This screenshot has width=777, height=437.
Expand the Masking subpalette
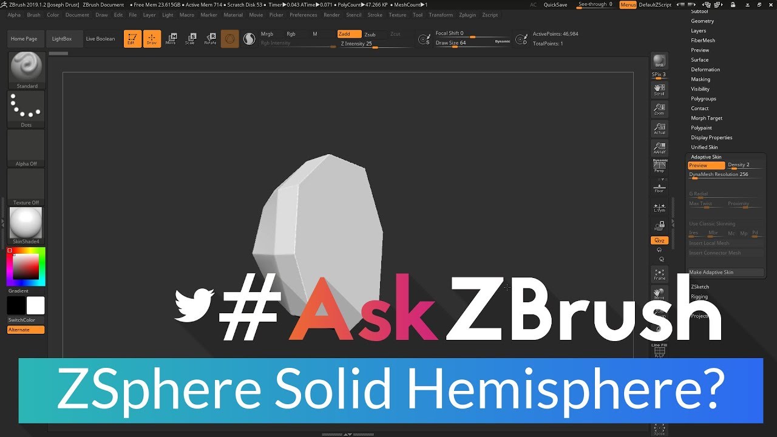coord(701,79)
